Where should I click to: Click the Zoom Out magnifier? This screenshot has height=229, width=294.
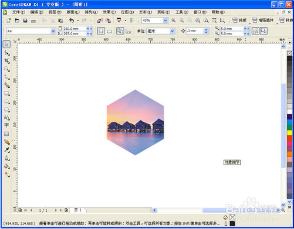click(x=182, y=20)
